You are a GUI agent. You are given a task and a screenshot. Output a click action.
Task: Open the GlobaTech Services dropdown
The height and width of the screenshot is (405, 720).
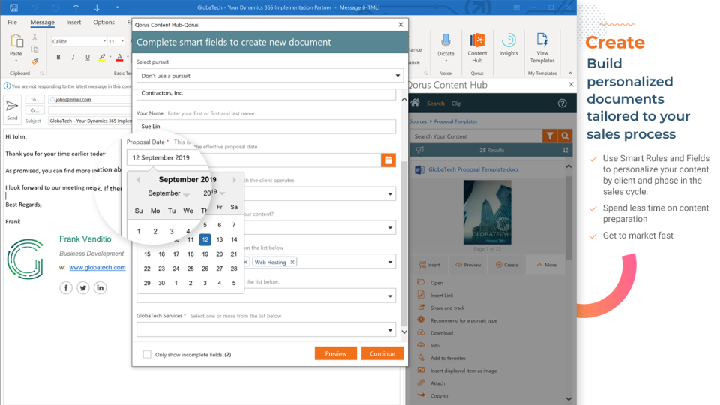tap(265, 330)
